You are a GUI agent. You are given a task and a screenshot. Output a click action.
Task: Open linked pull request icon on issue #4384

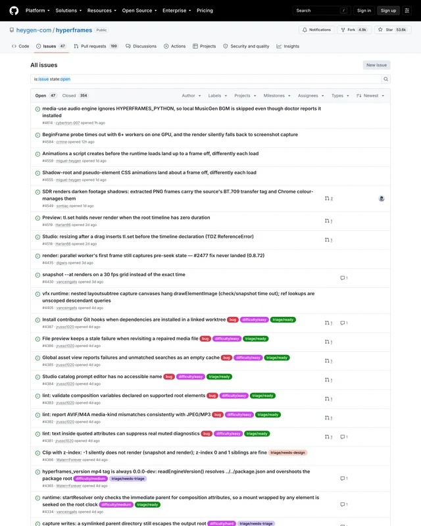329,380
